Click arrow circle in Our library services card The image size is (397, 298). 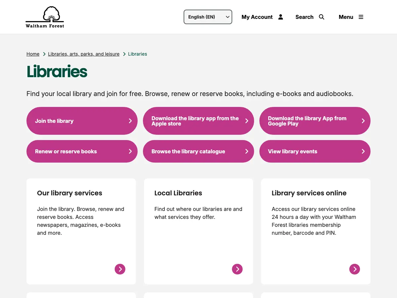[120, 269]
